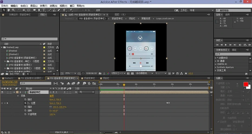252x134 pixels.
Task: Toggle the 不透明度 stopwatch
Action: click(25, 114)
